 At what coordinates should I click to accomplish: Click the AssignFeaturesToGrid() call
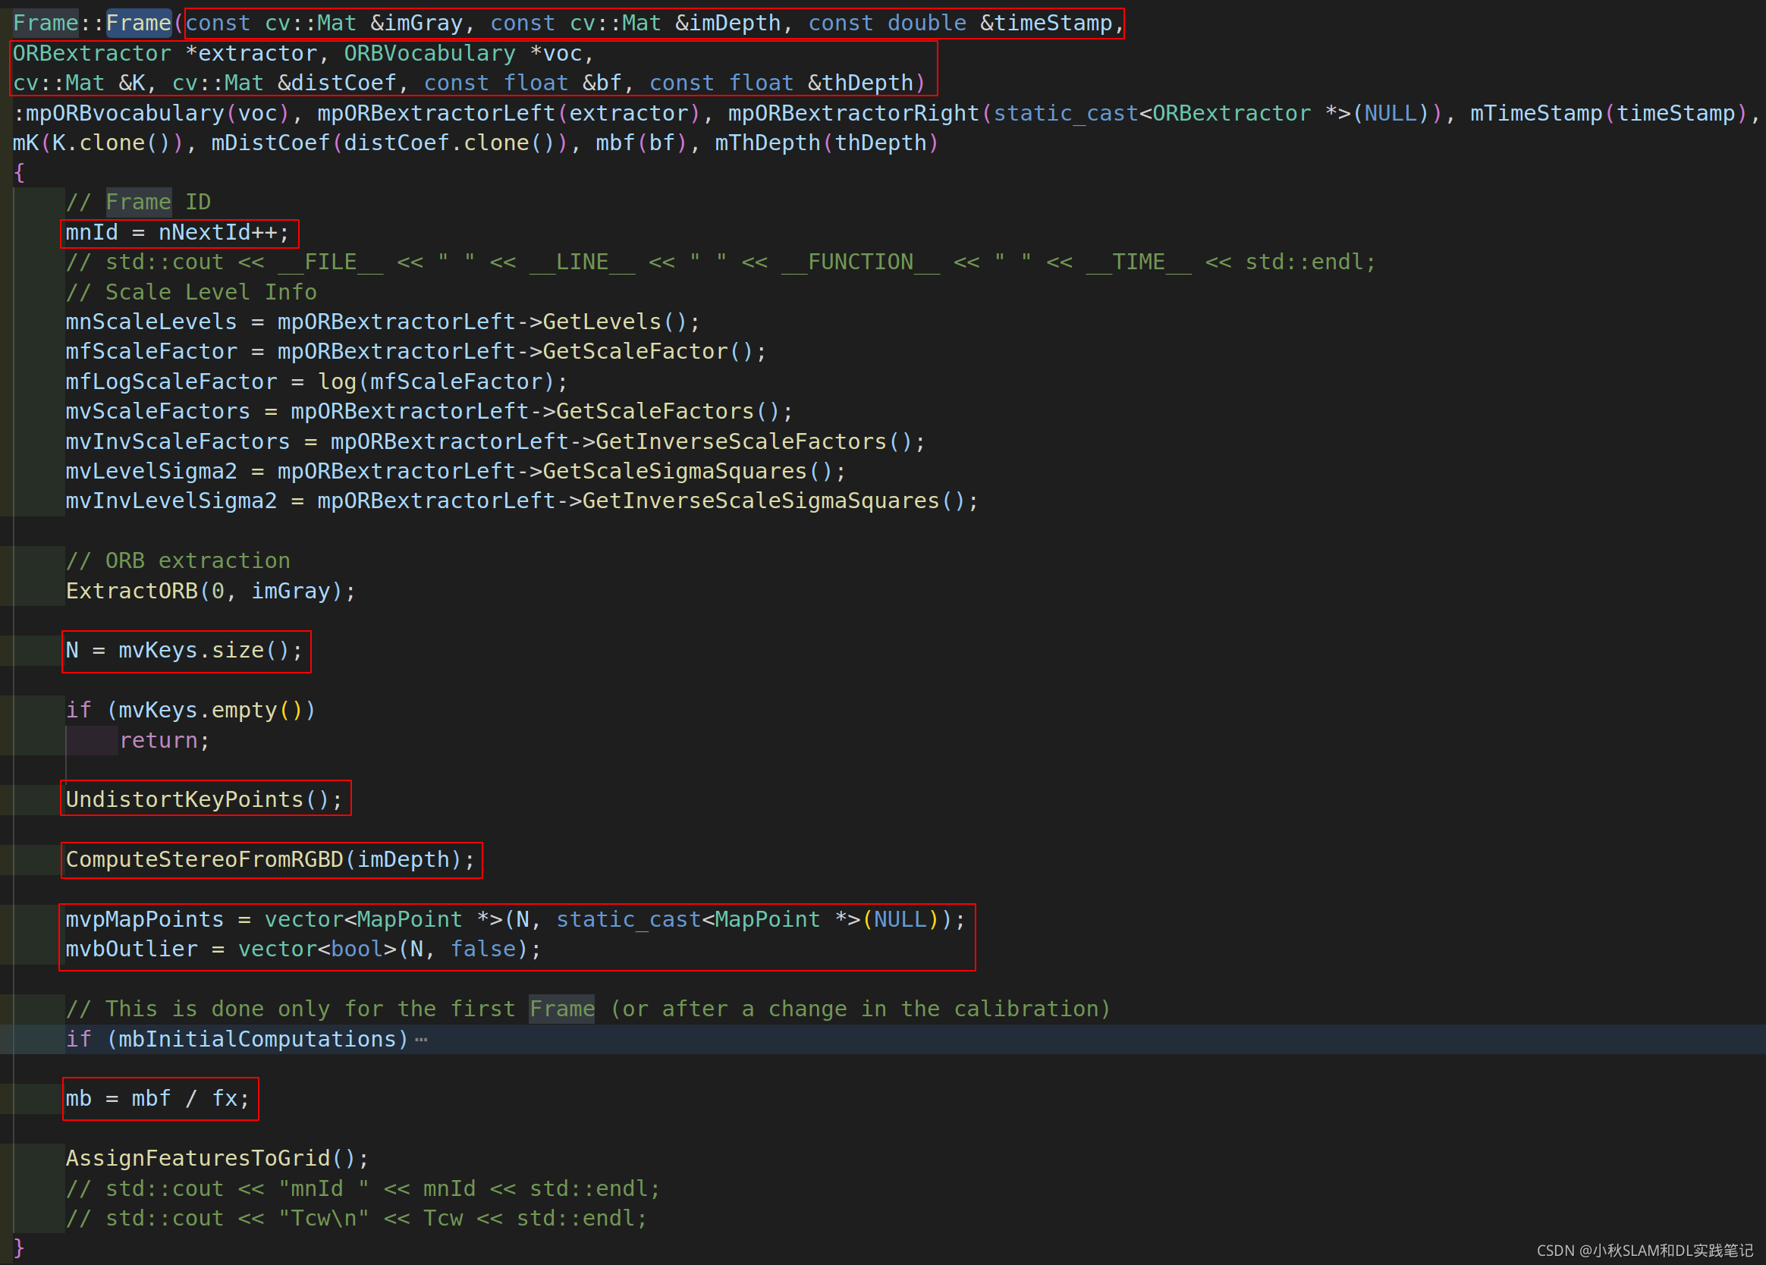click(216, 1158)
